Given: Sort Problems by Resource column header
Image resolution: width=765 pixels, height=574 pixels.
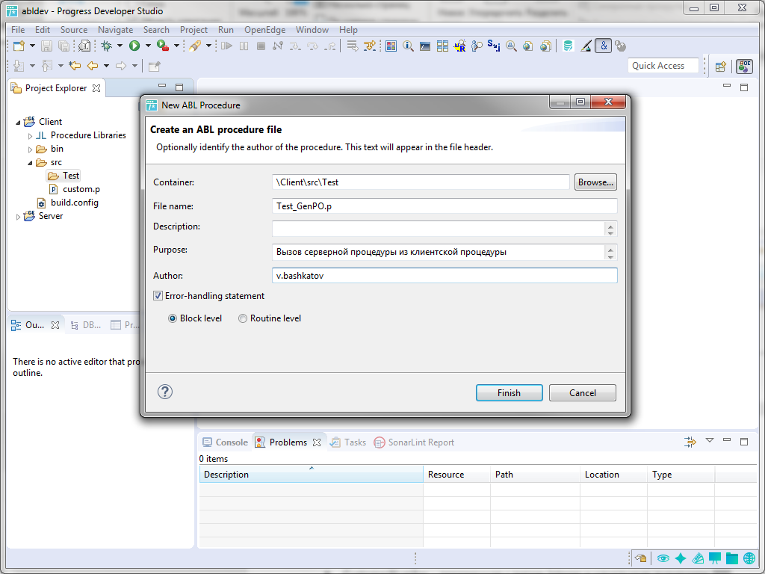Looking at the screenshot, I should pyautogui.click(x=456, y=475).
